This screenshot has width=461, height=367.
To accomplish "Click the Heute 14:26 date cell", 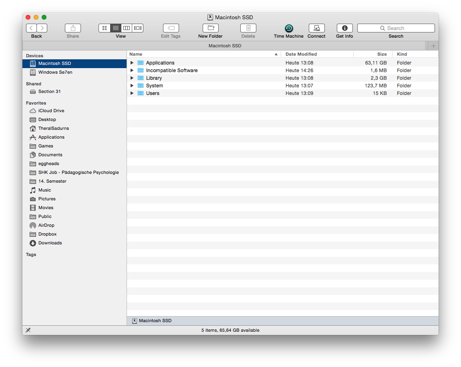I will point(299,71).
